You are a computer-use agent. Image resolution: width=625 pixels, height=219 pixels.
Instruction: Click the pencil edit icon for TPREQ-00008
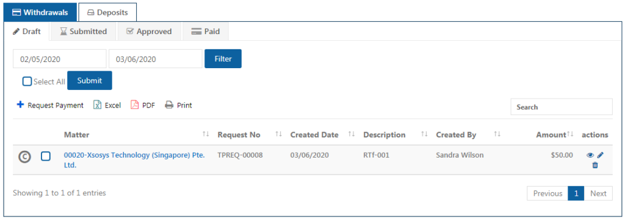[x=601, y=155]
